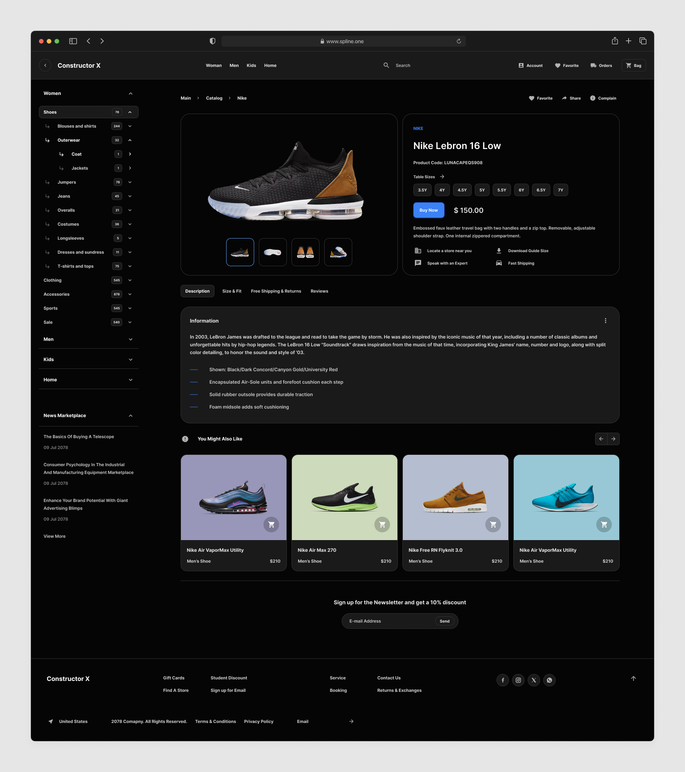Collapse the Outerwear category
685x772 pixels.
click(x=130, y=140)
